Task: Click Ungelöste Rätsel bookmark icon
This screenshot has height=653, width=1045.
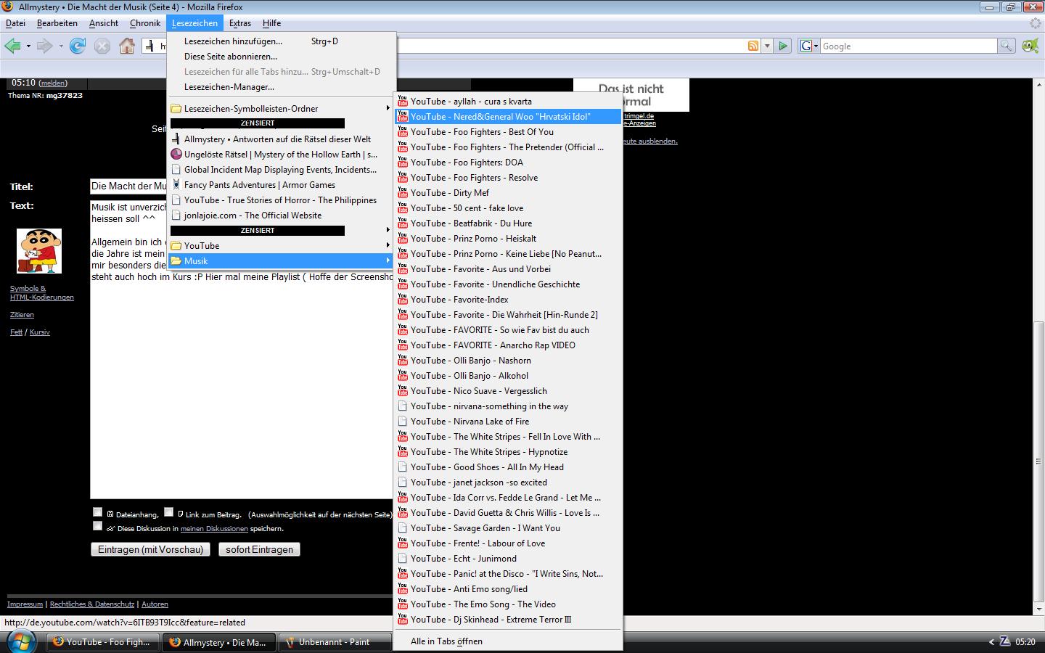Action: point(176,154)
